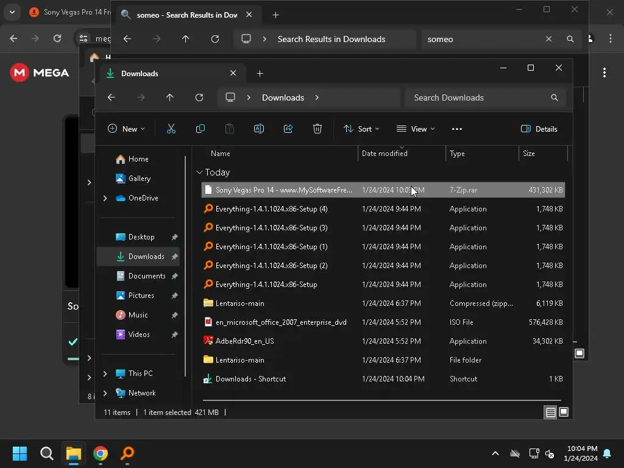Select 'someo - Search Results' tab

click(187, 15)
